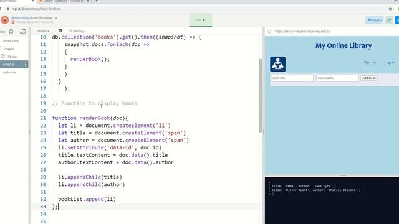Open a new browser tab with plus

coord(97,1)
